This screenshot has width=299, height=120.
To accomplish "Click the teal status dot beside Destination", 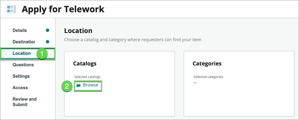I will pos(48,42).
